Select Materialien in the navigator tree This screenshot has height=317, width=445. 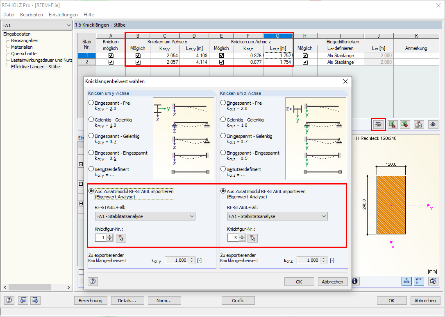22,47
